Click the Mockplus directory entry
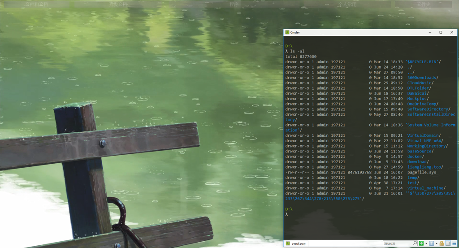Viewport: 459px width, 248px height. point(417,99)
